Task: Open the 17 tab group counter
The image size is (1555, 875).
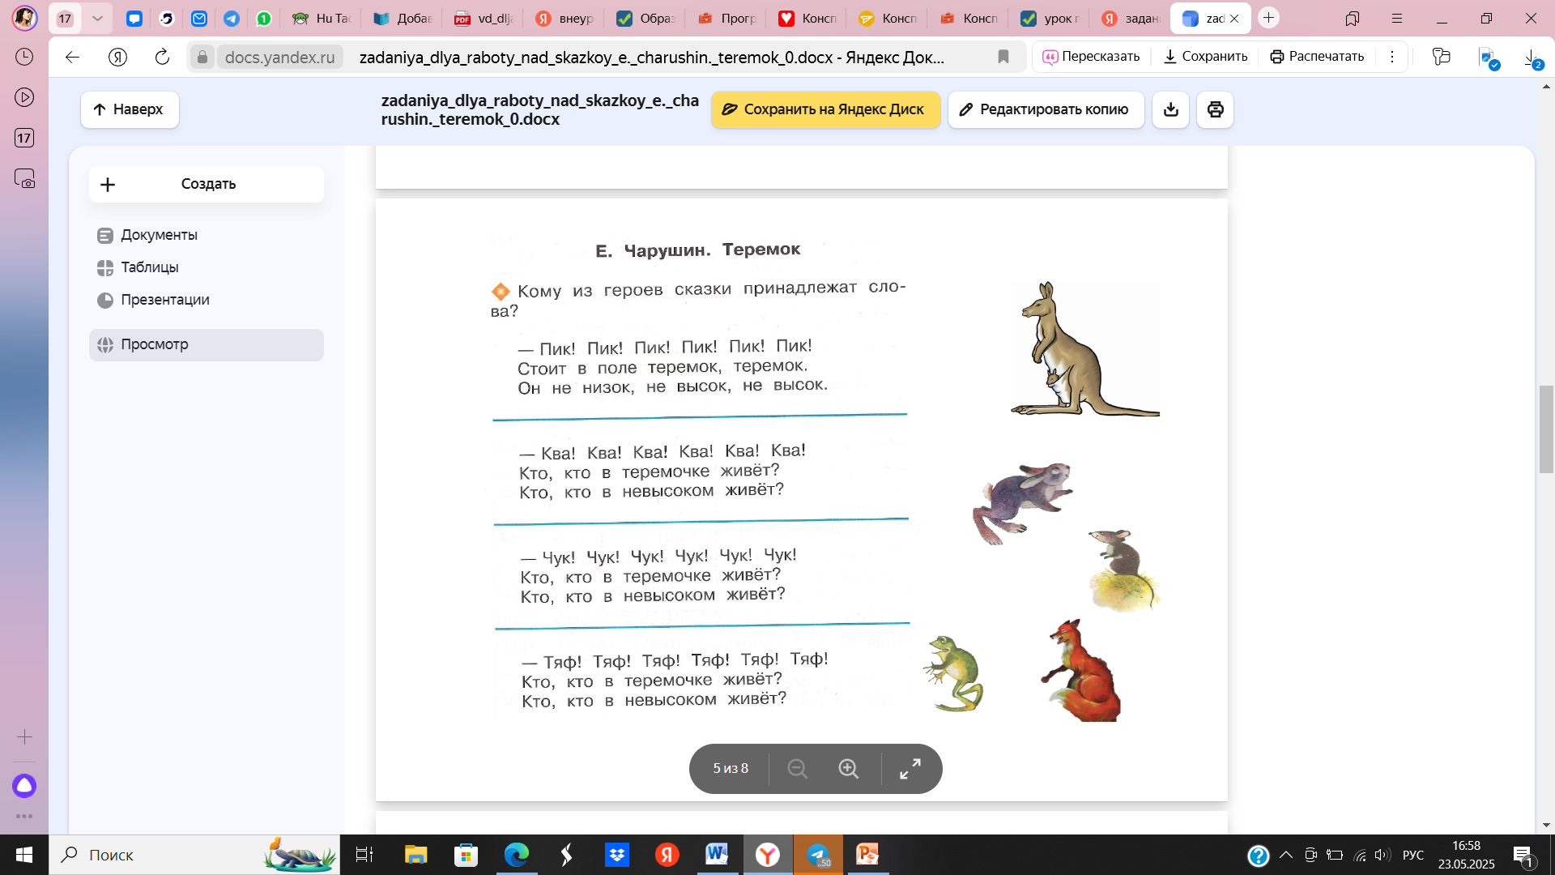Action: (x=65, y=18)
